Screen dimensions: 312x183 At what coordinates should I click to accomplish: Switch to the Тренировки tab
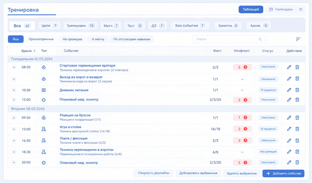coord(80,26)
